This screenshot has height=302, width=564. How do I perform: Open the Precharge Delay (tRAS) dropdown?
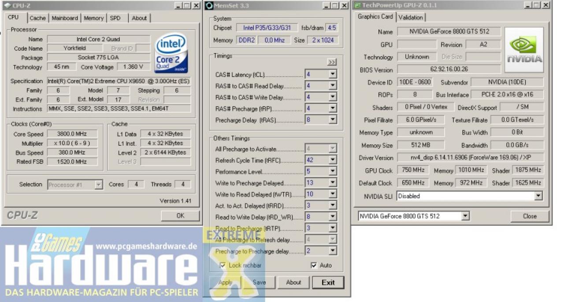333,120
